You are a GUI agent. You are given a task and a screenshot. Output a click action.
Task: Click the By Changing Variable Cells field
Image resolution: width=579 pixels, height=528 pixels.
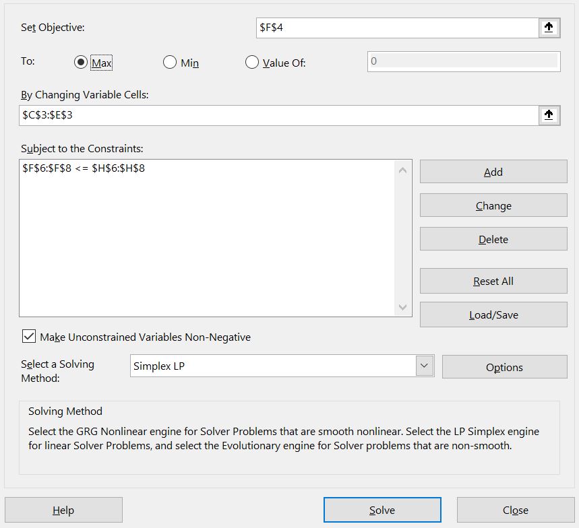[278, 115]
